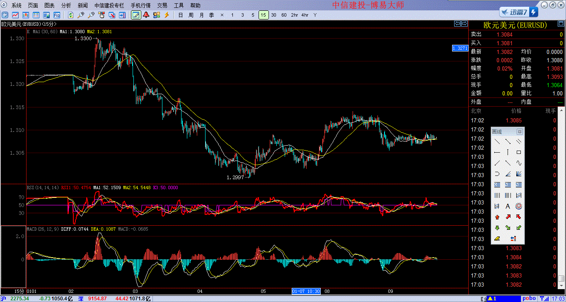Click the × period button in toolbar
Viewport: 566px width, 302px height.
(222, 15)
